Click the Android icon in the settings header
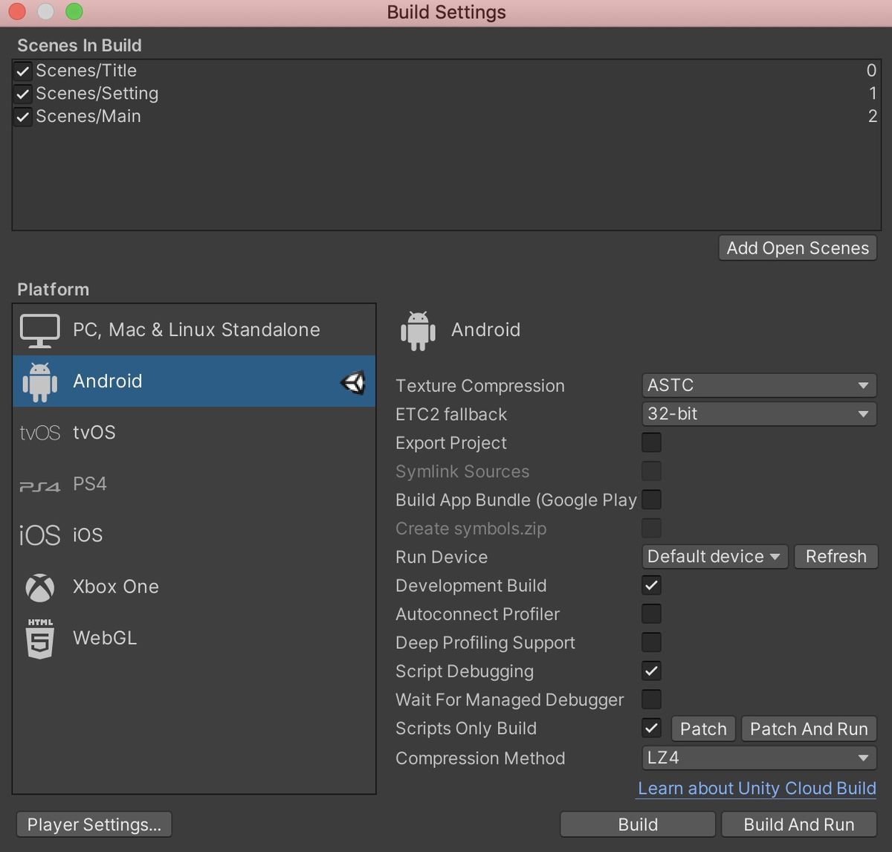The image size is (892, 852). pos(418,331)
